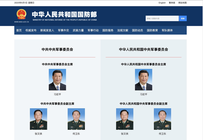The height and width of the screenshot is (140, 203).
Task: Click the 中共中央军事委员会 section heading
Action: coord(57,49)
